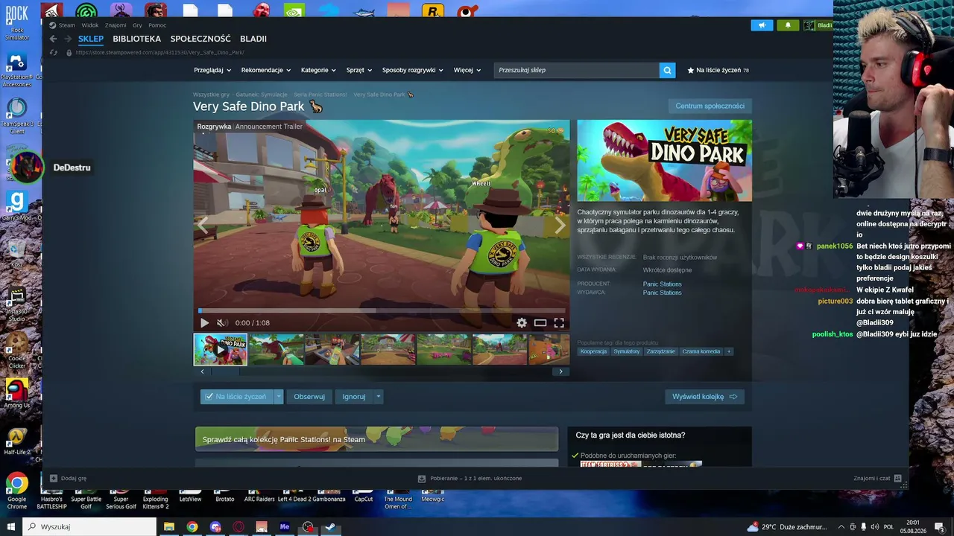Open the Bladii account dropdown
This screenshot has width=954, height=536.
pos(818,25)
